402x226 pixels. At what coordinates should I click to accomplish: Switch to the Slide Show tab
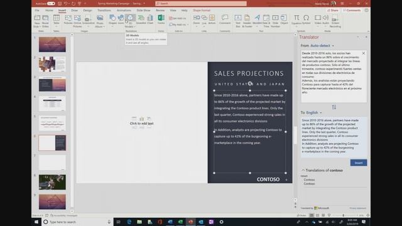[143, 10]
